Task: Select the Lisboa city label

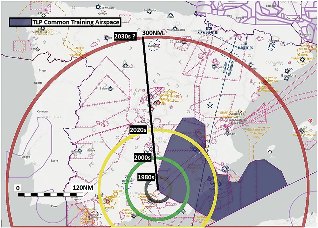Action: [26, 157]
